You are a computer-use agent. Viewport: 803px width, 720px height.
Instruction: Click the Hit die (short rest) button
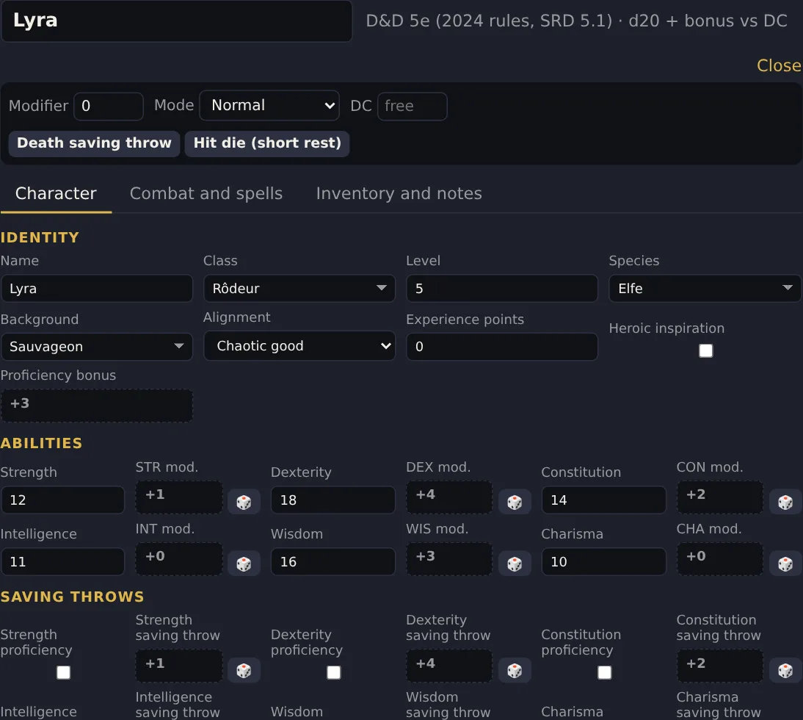(267, 143)
